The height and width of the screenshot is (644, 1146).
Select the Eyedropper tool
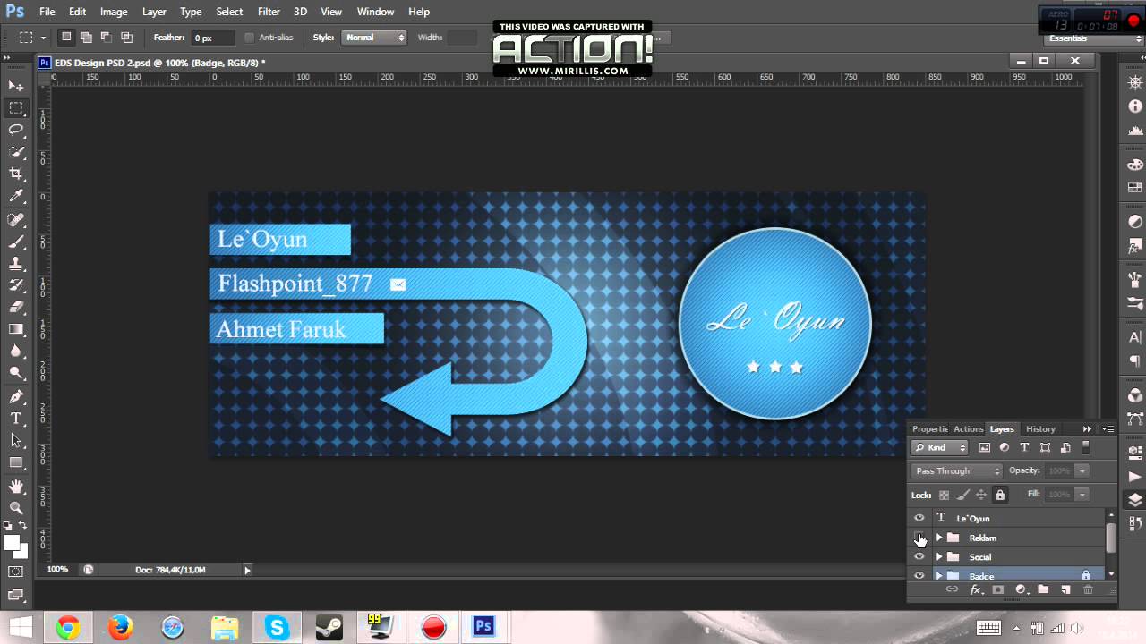(16, 196)
